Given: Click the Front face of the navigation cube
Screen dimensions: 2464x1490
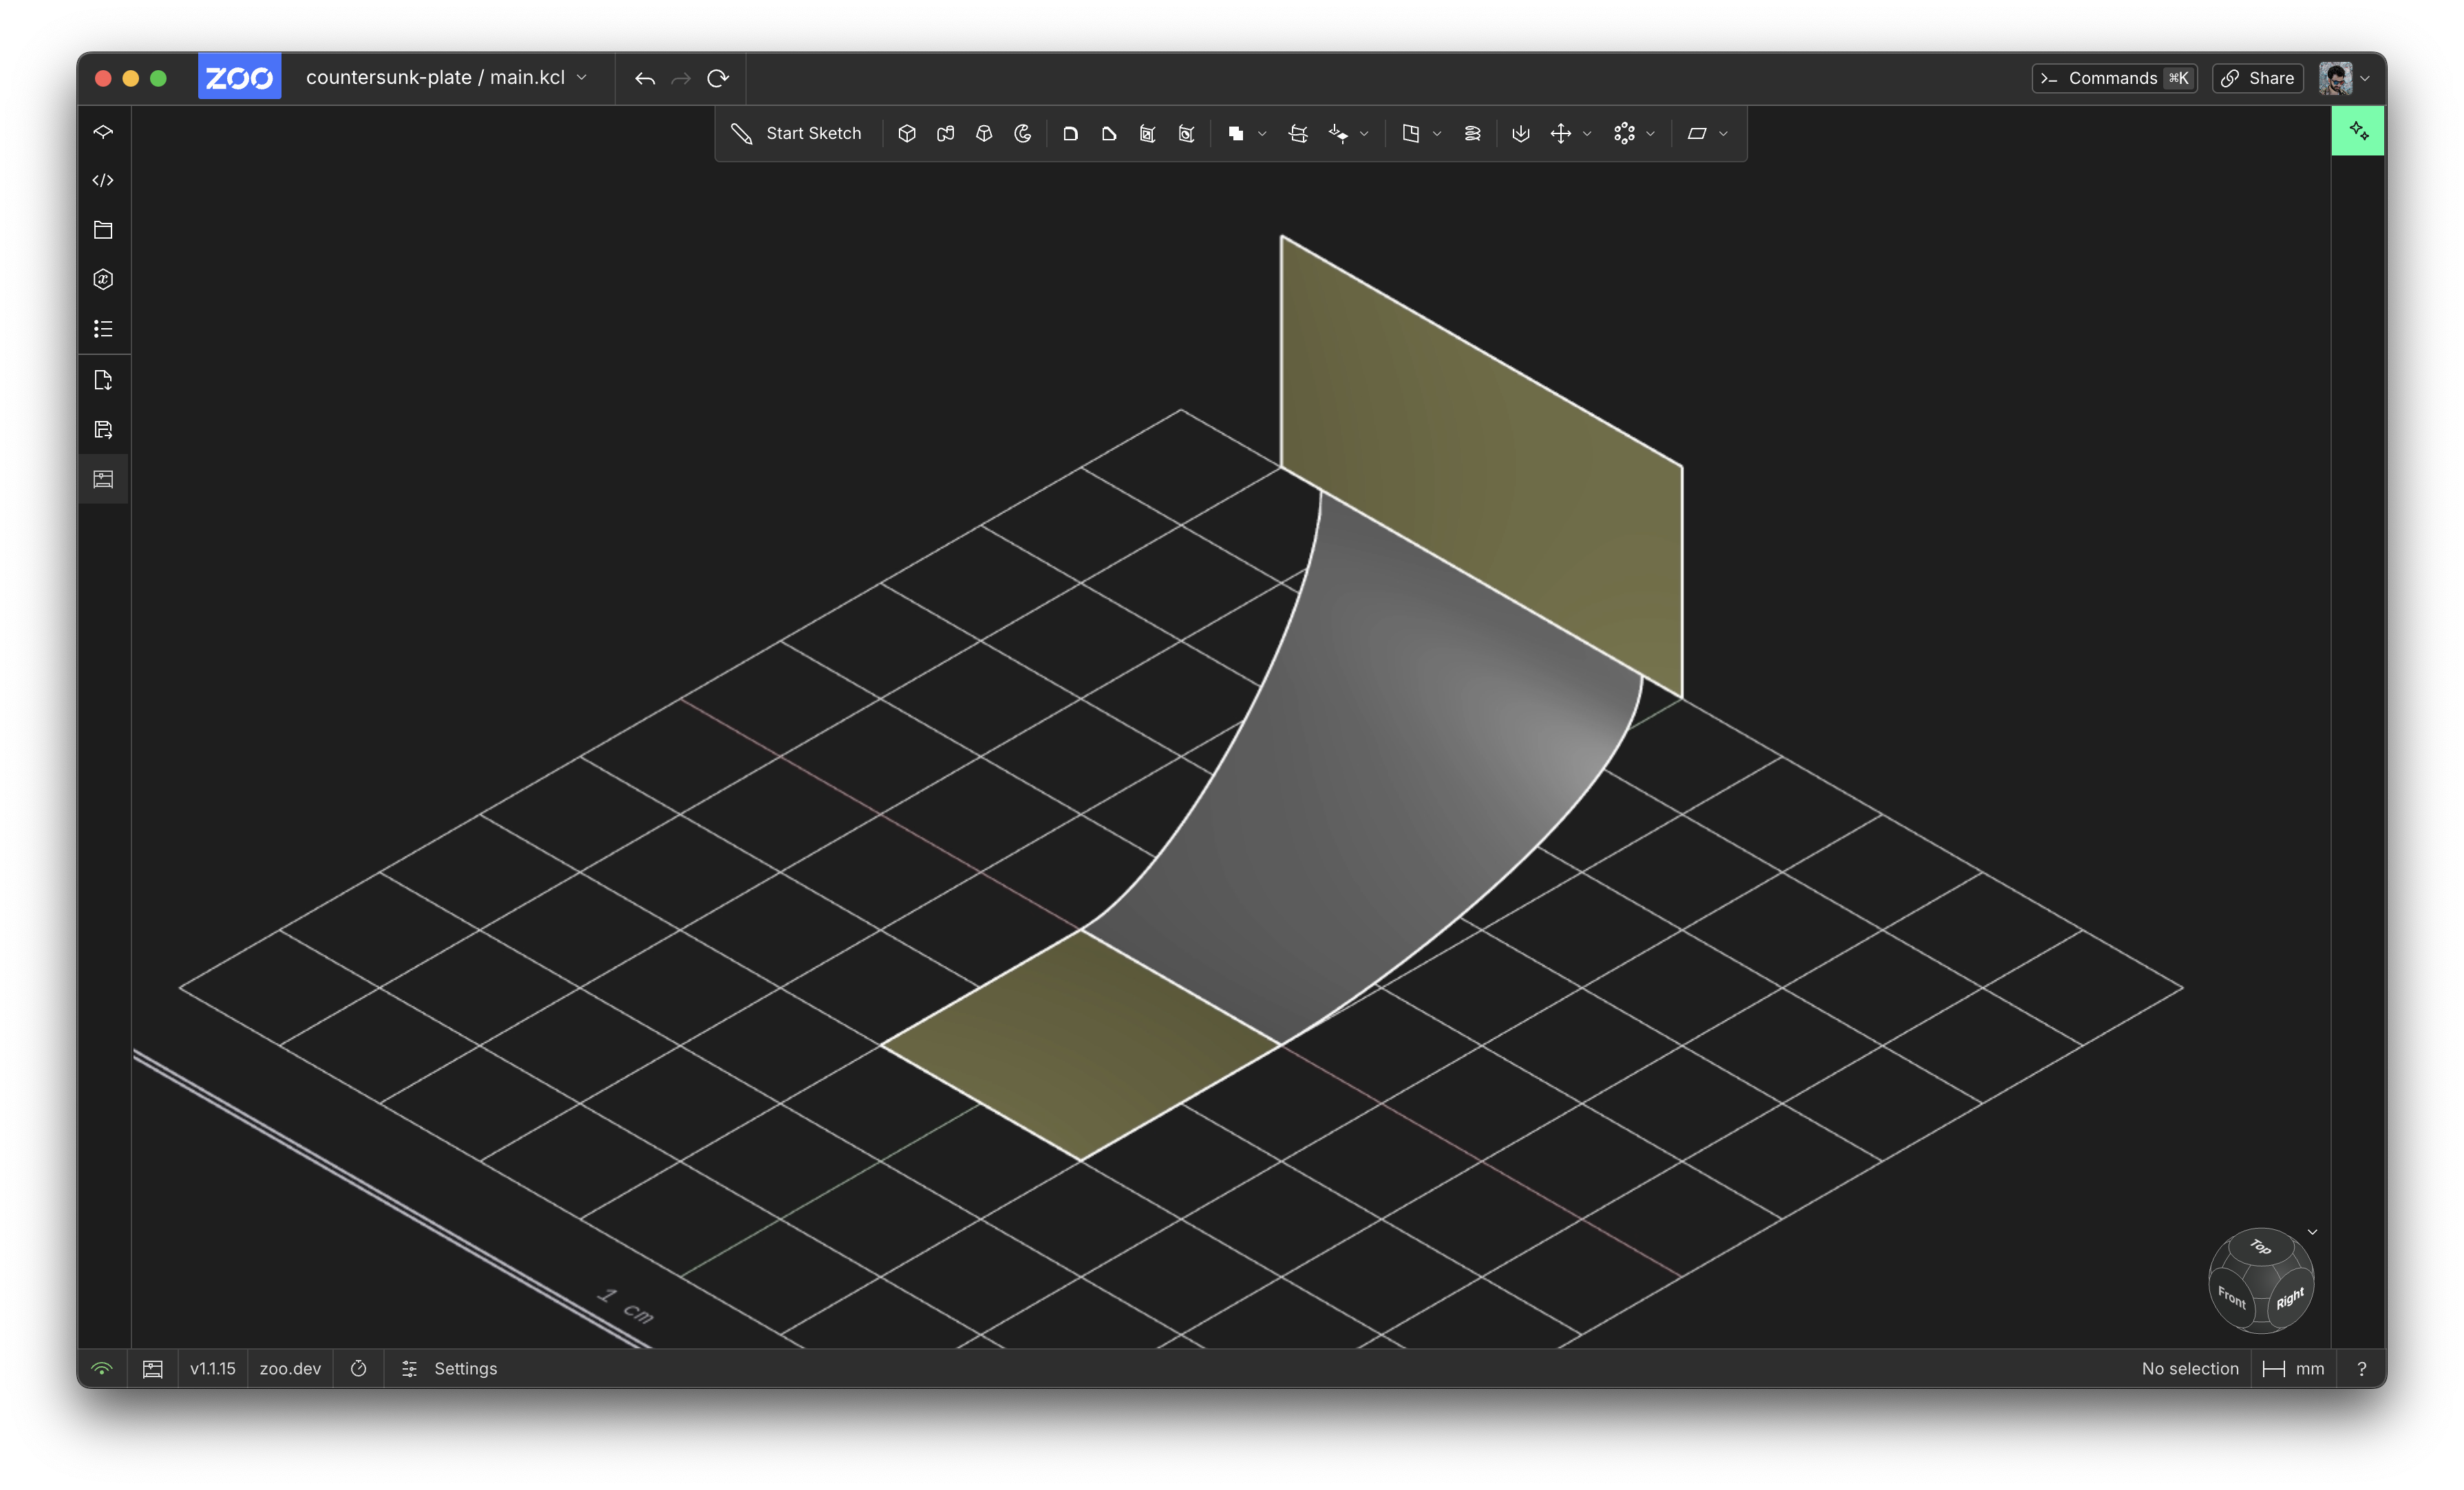Looking at the screenshot, I should (2232, 1299).
